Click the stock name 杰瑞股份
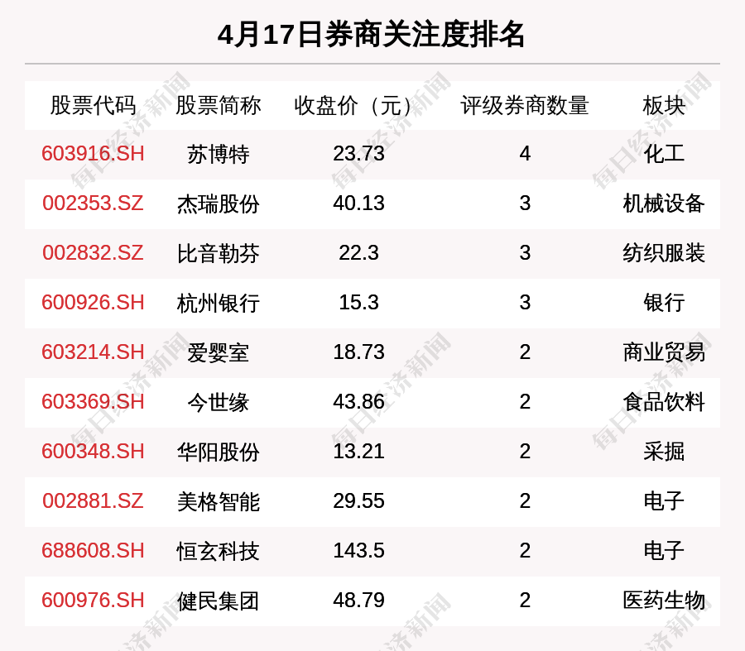The width and height of the screenshot is (745, 651). (x=218, y=204)
